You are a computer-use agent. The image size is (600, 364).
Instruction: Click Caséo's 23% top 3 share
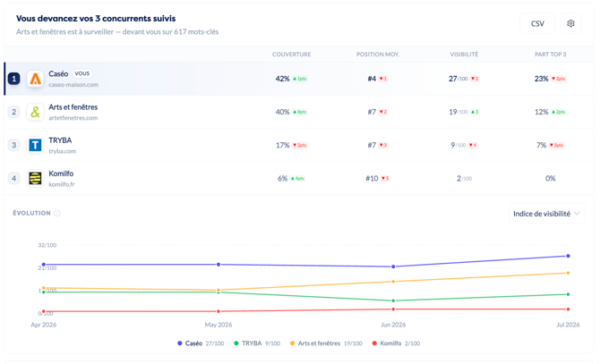[x=541, y=79]
